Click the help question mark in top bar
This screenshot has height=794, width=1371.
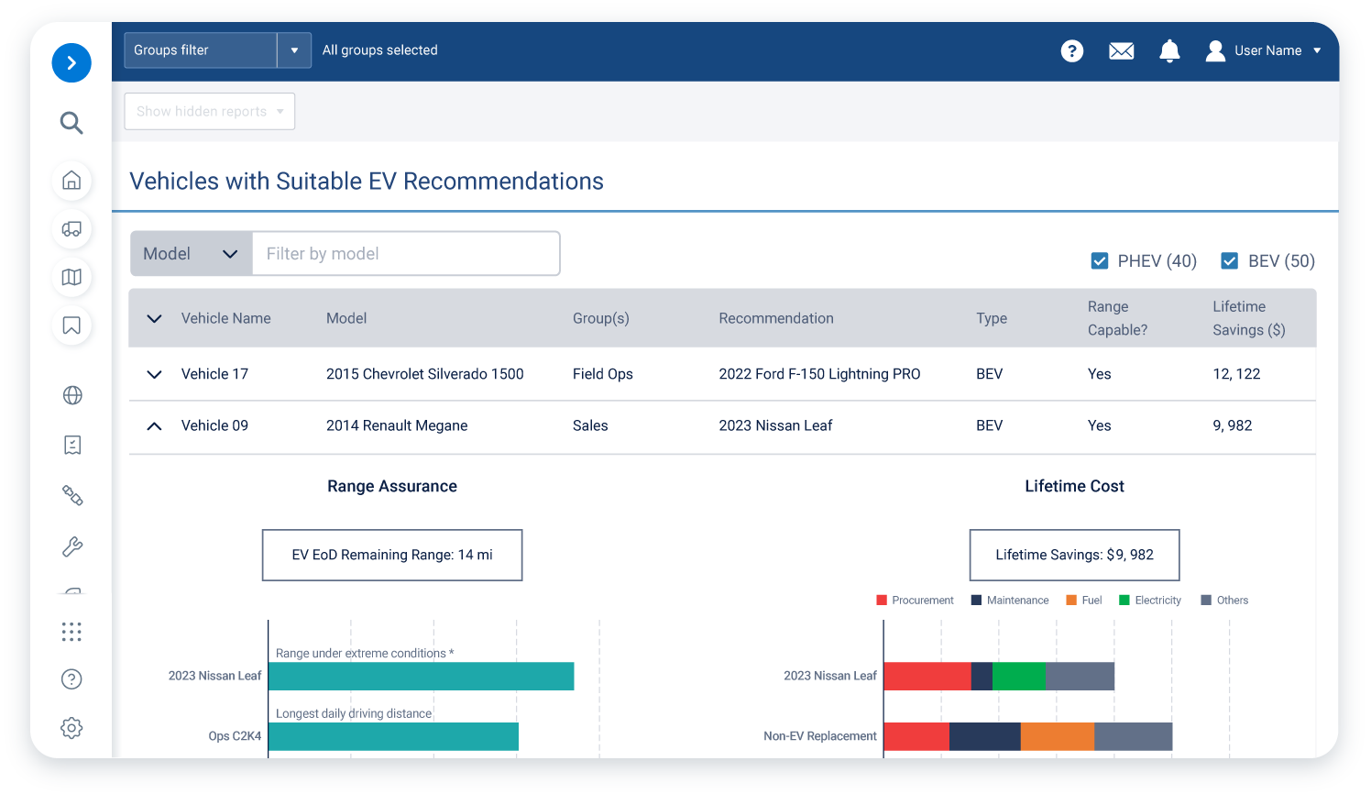(1071, 51)
